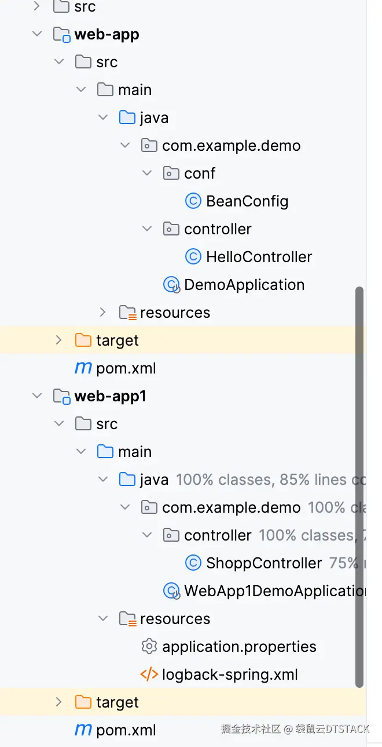
Task: Select the HelloController class
Action: 259,257
